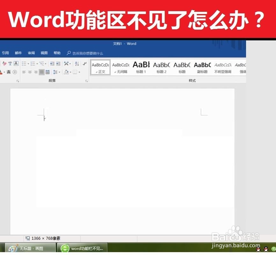Click the first QQ penguin tray icon
The image size is (276, 255).
[258, 249]
